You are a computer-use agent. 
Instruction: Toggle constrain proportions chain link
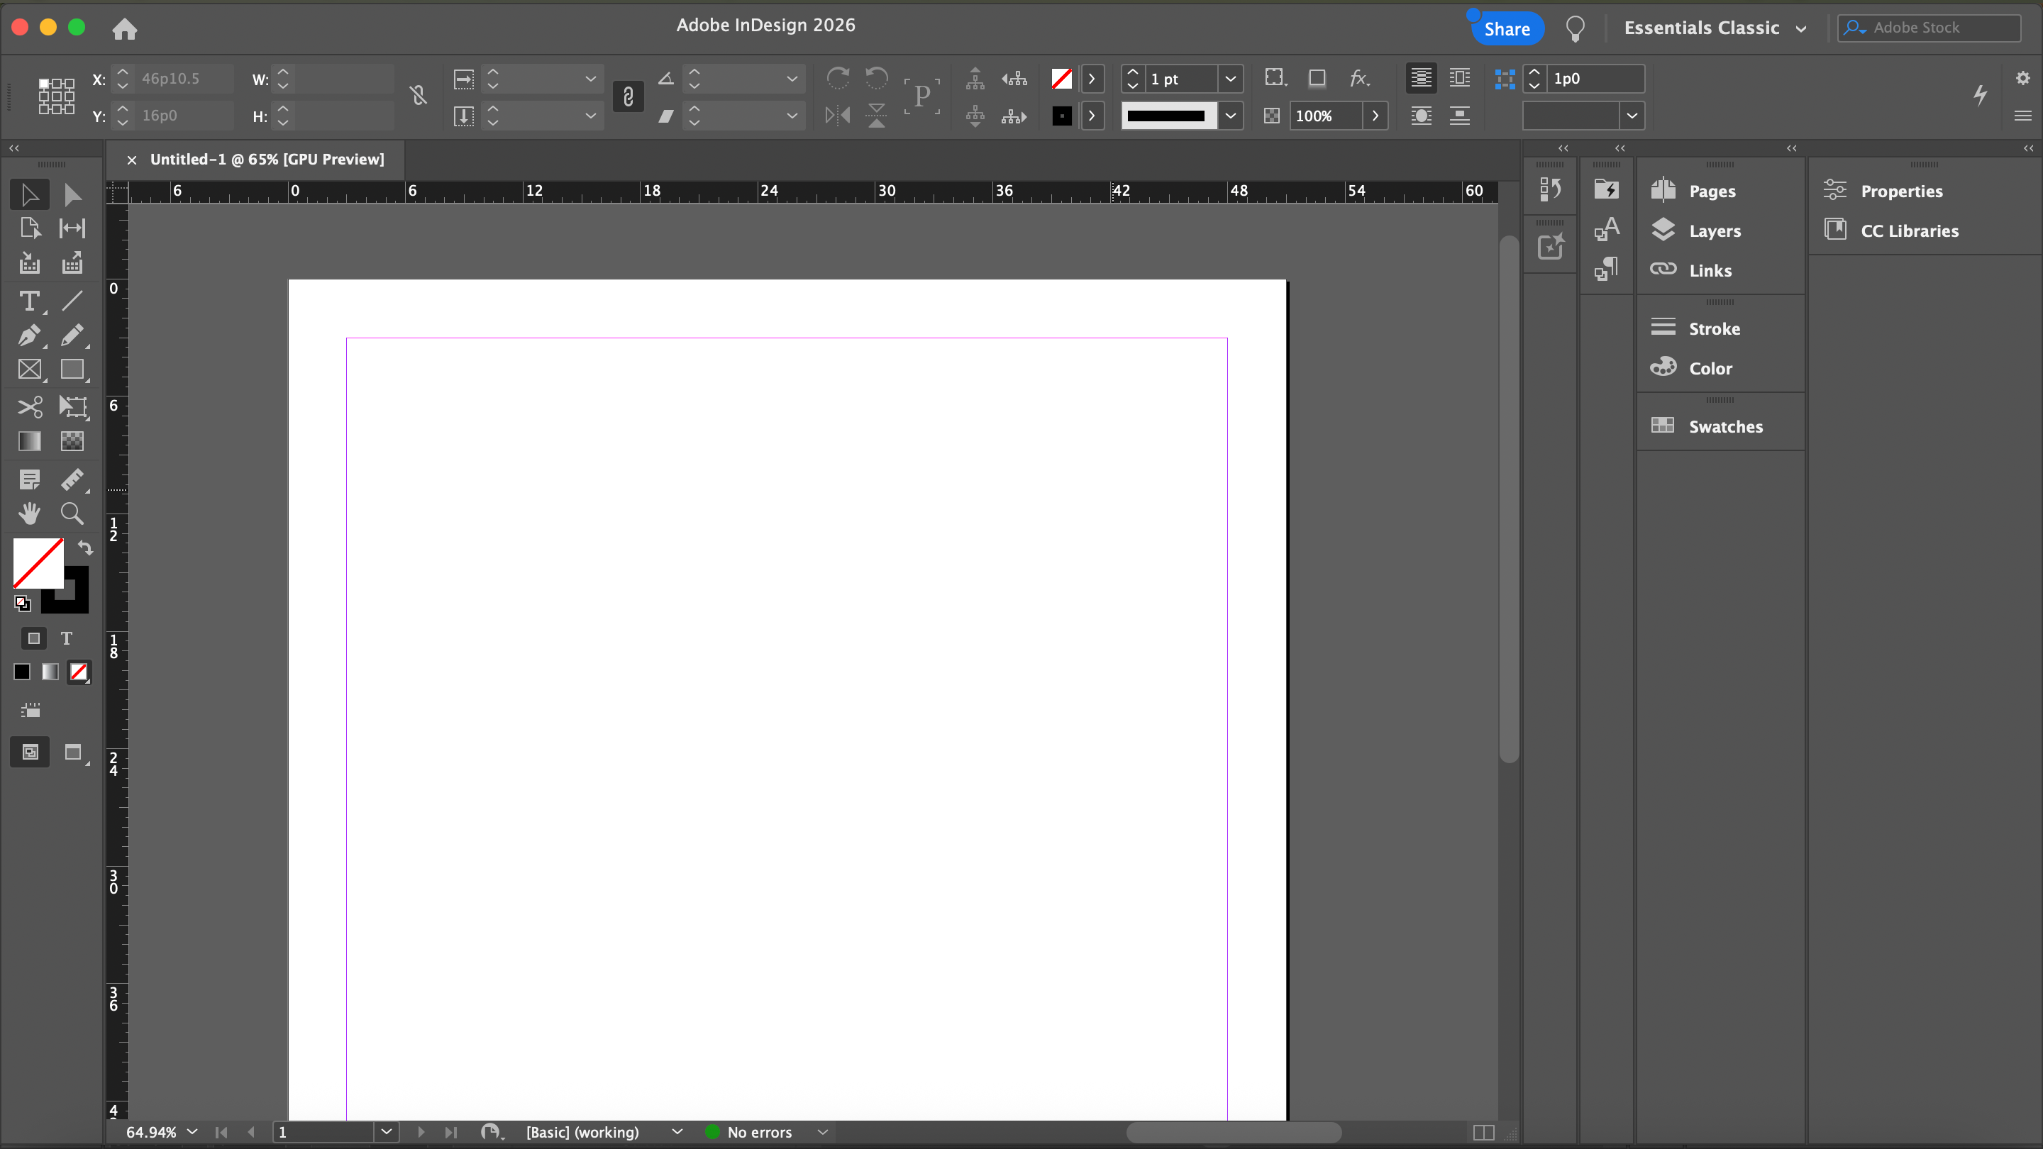[418, 96]
